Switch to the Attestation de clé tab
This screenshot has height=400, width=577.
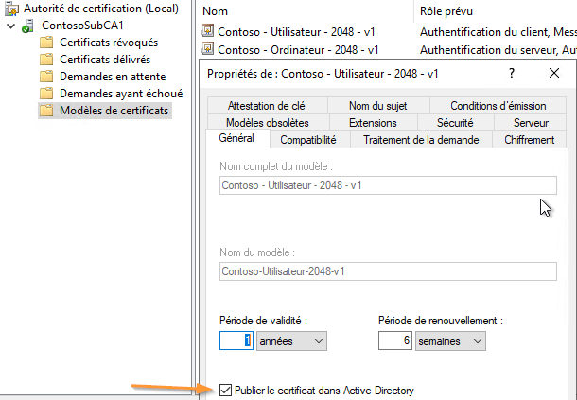coord(267,106)
